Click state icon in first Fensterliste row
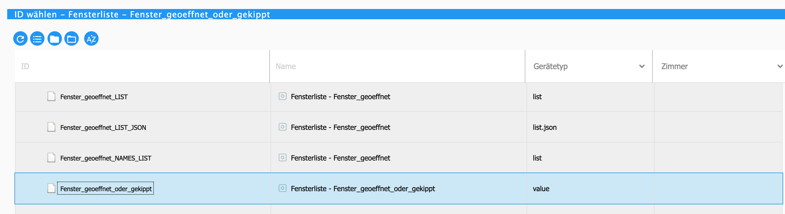 (283, 96)
